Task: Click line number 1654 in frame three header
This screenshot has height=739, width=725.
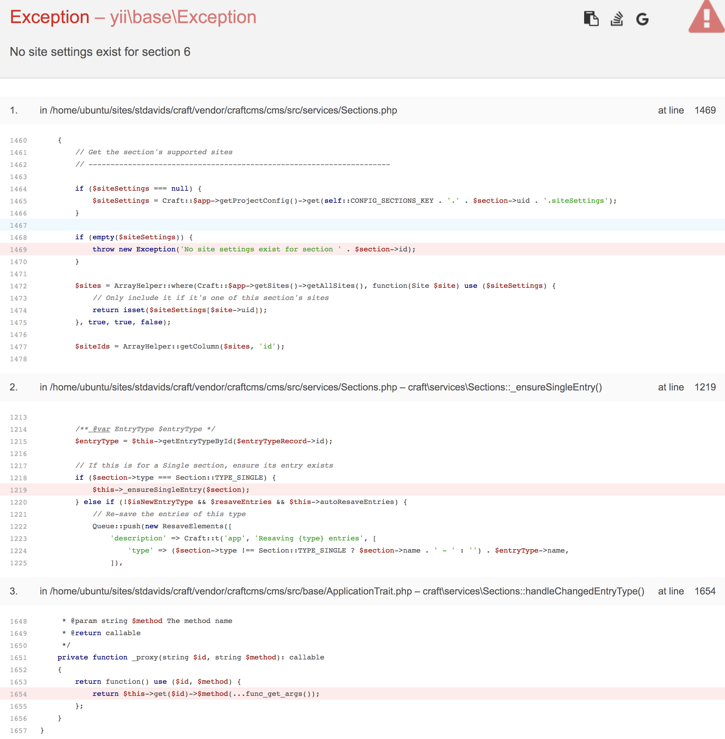Action: tap(705, 591)
